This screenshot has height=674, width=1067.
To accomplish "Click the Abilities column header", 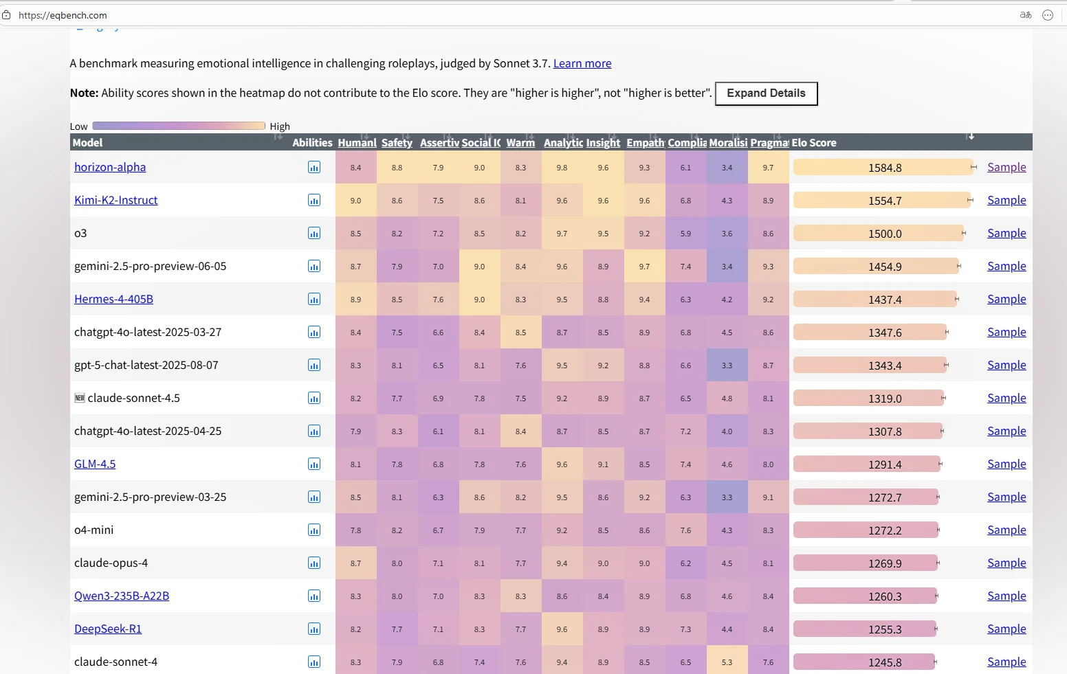I will (x=312, y=143).
